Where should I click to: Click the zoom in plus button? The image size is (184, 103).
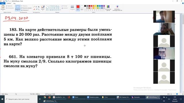point(183,94)
